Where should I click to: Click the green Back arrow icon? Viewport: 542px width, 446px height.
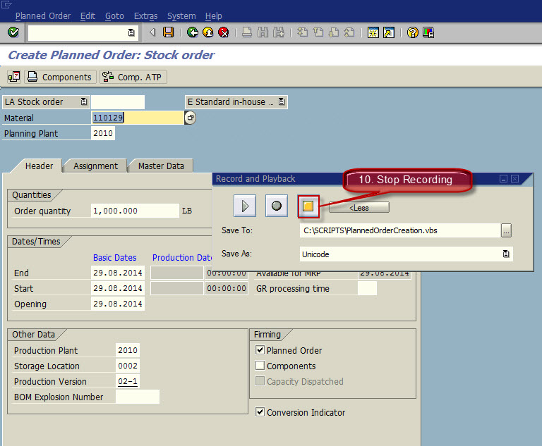tap(193, 32)
